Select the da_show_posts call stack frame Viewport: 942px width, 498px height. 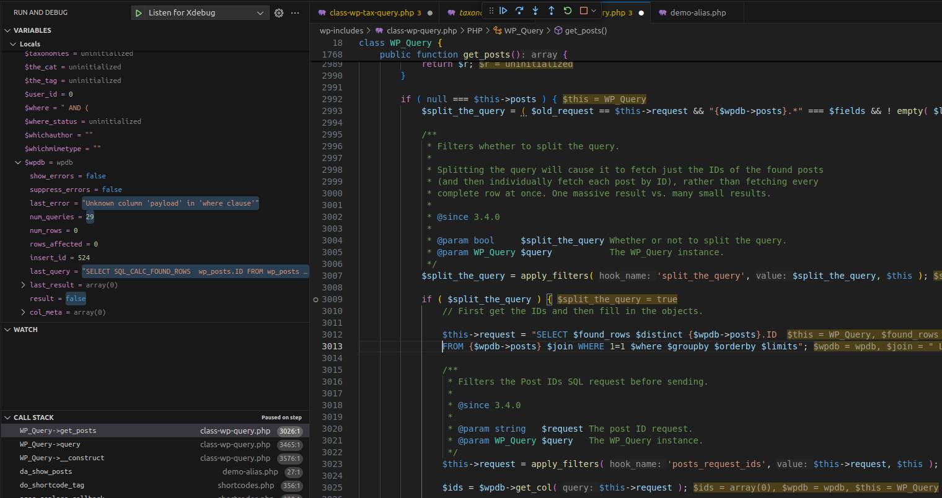46,471
